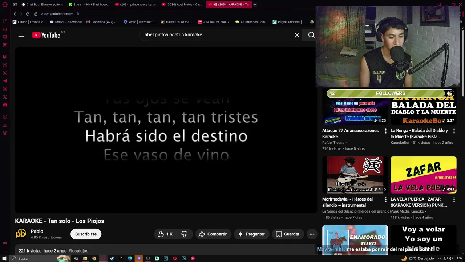Open Twitch in the Opera sidebar

[x=5, y=57]
